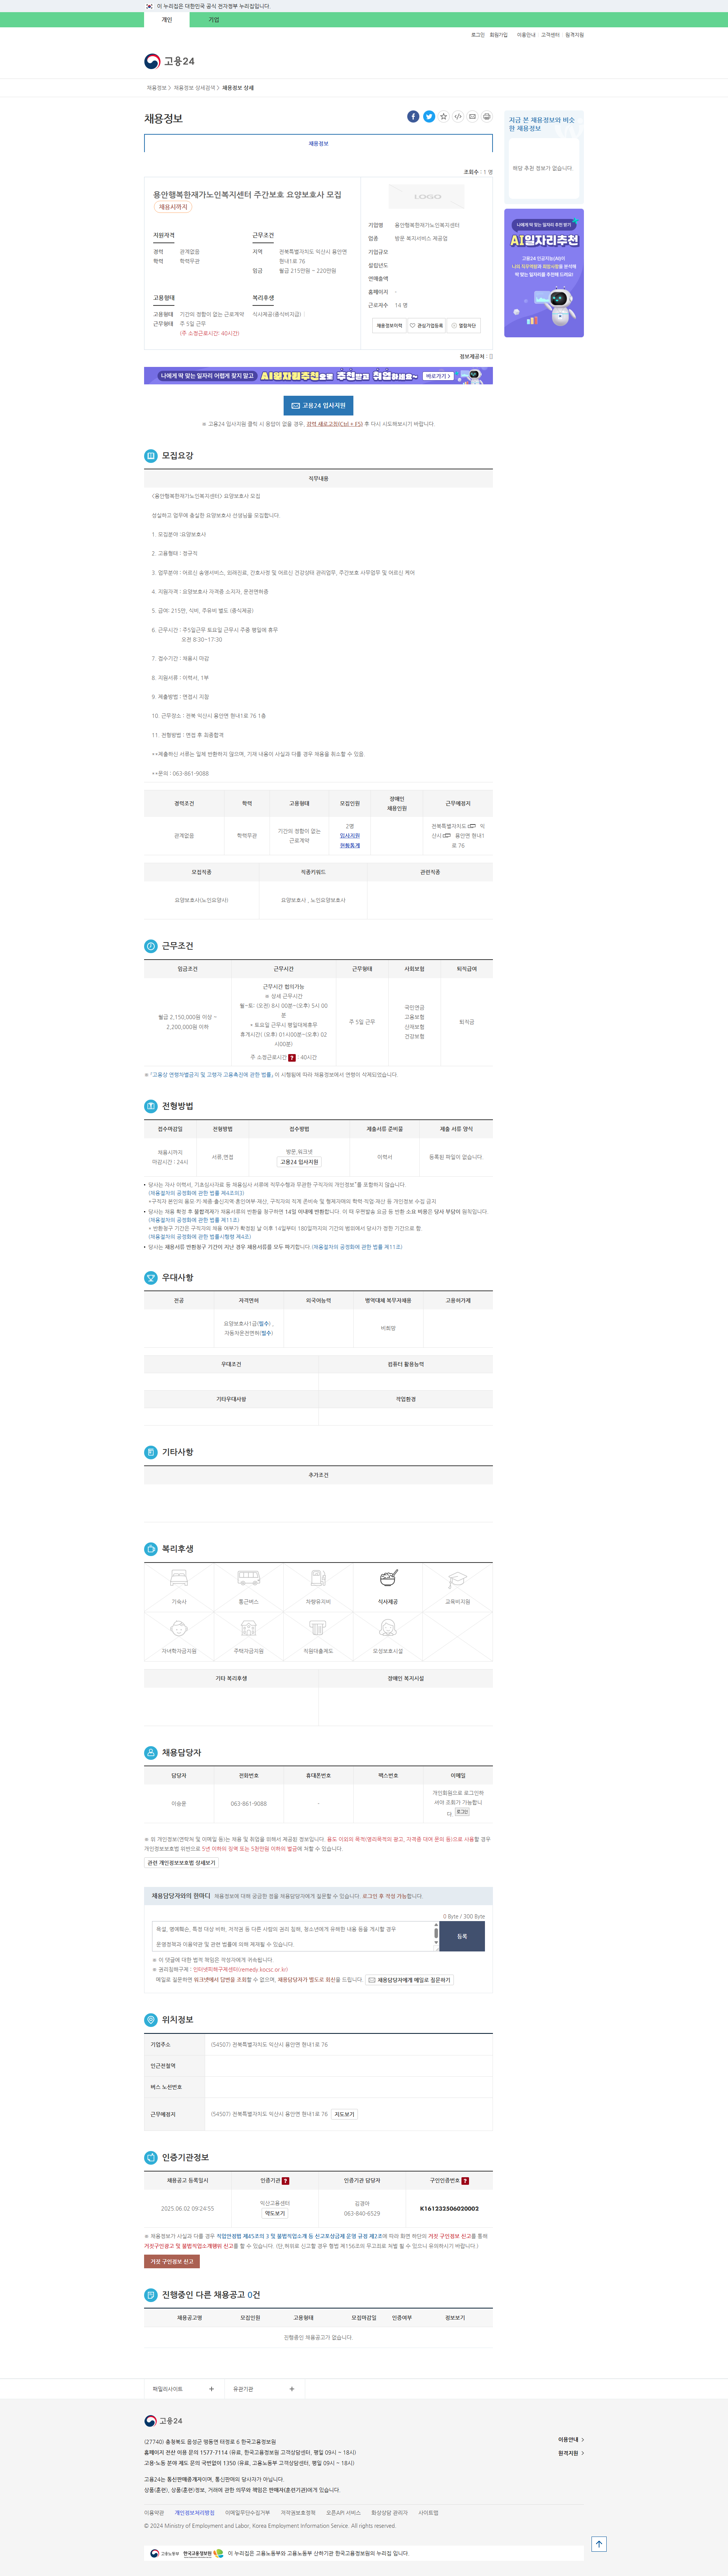Switch to the 기업 tab
728x2576 pixels.
click(x=214, y=20)
